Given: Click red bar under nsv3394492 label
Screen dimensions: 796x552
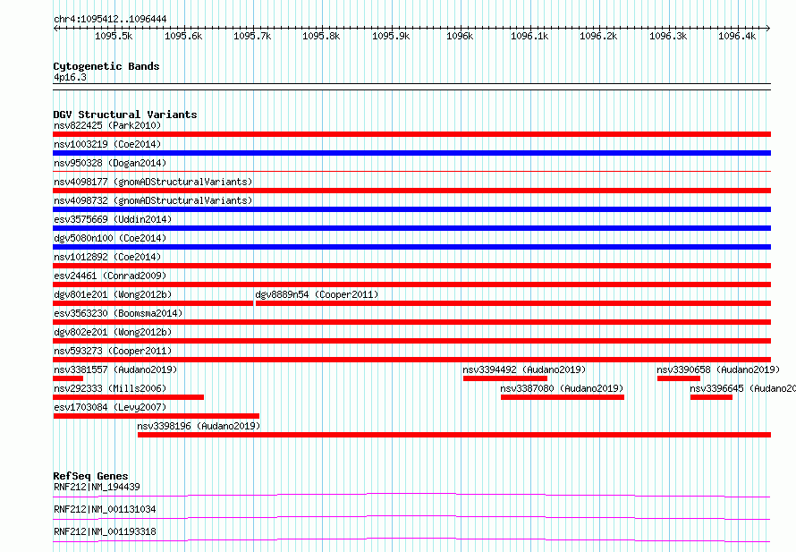Looking at the screenshot, I should [505, 378].
